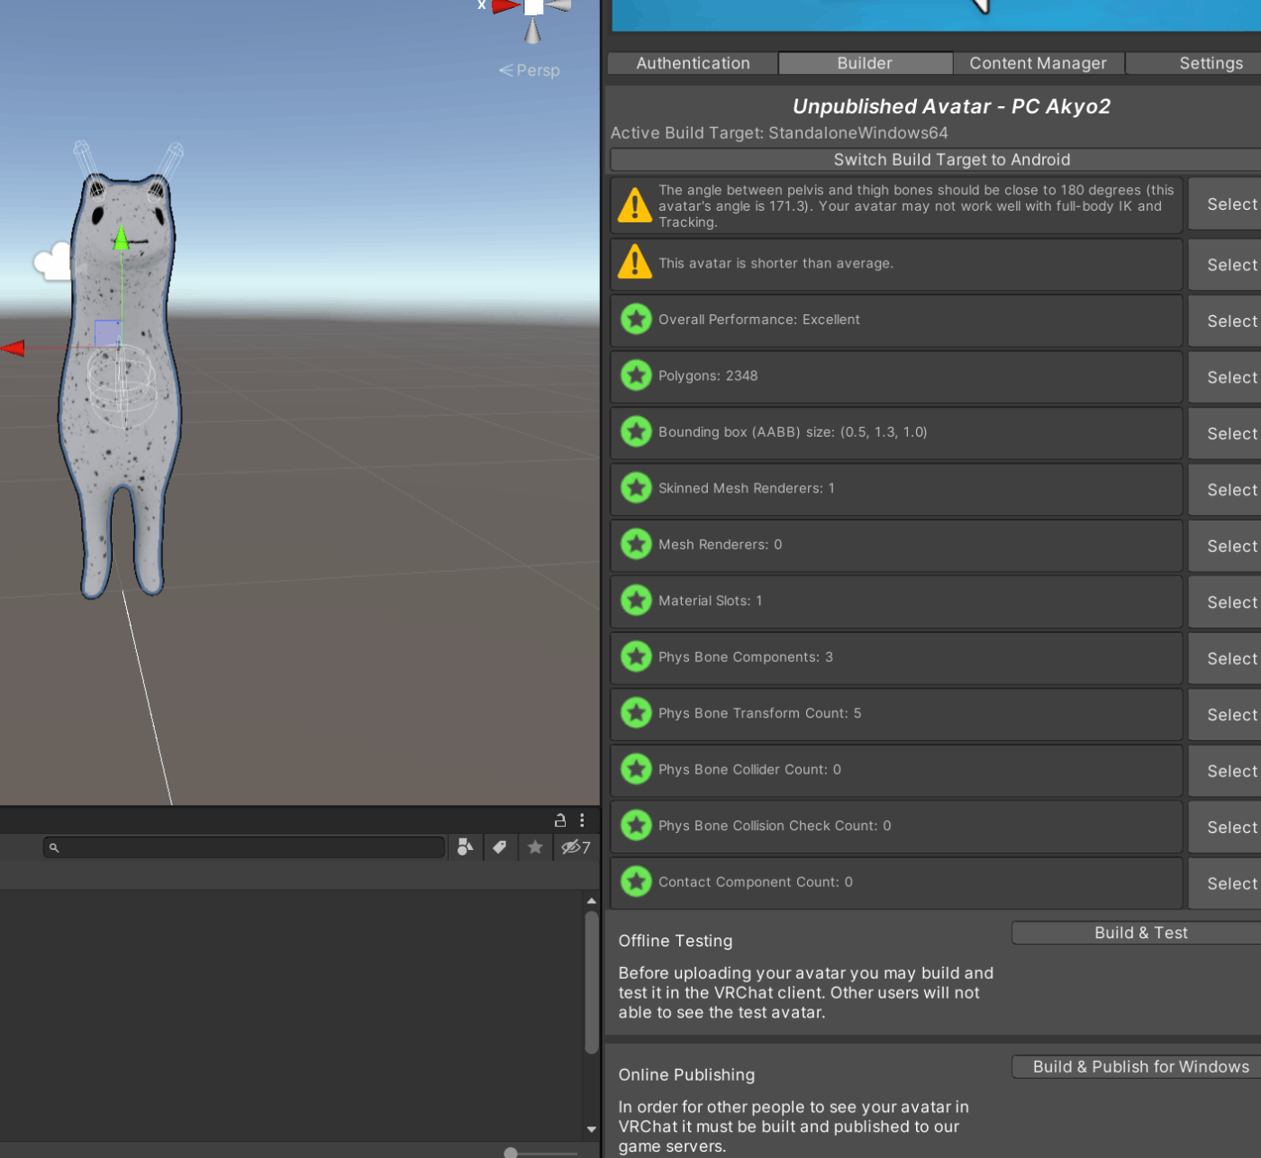Toggle the panel lock icon

point(560,820)
